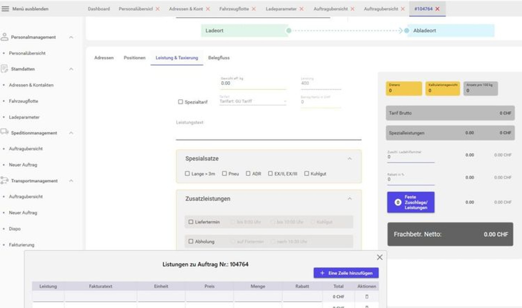Viewport: 522px width, 308px height.
Task: Open the Tarifart dropdown
Action: (x=253, y=102)
